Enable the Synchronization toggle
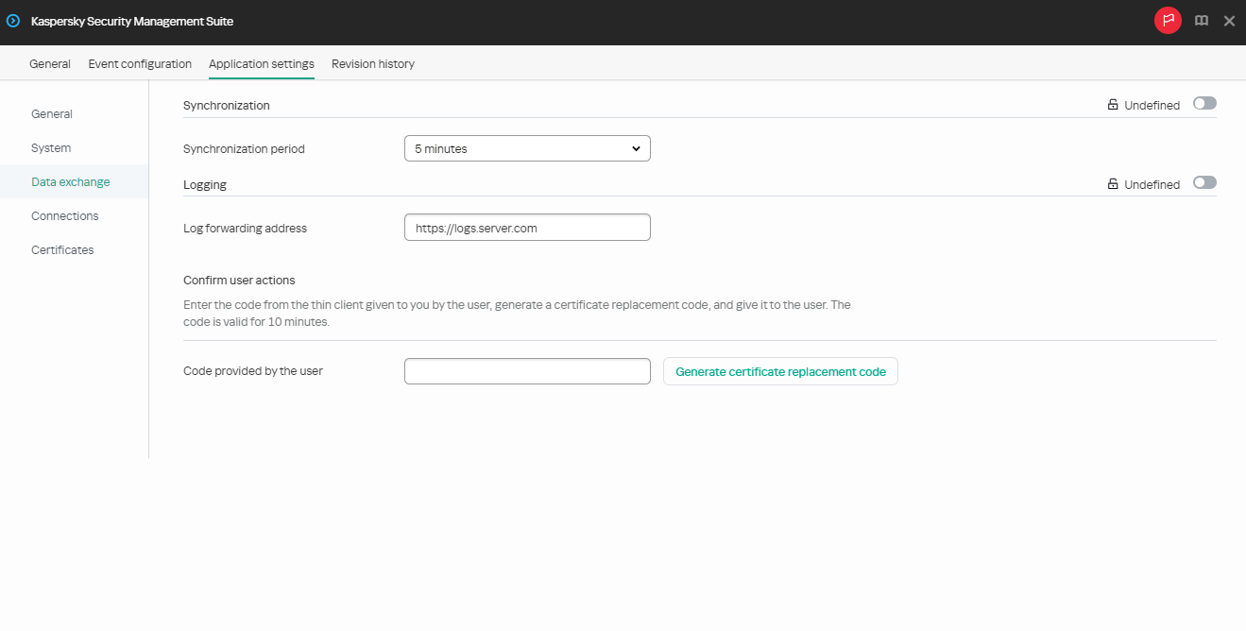The image size is (1246, 631). 1204,103
